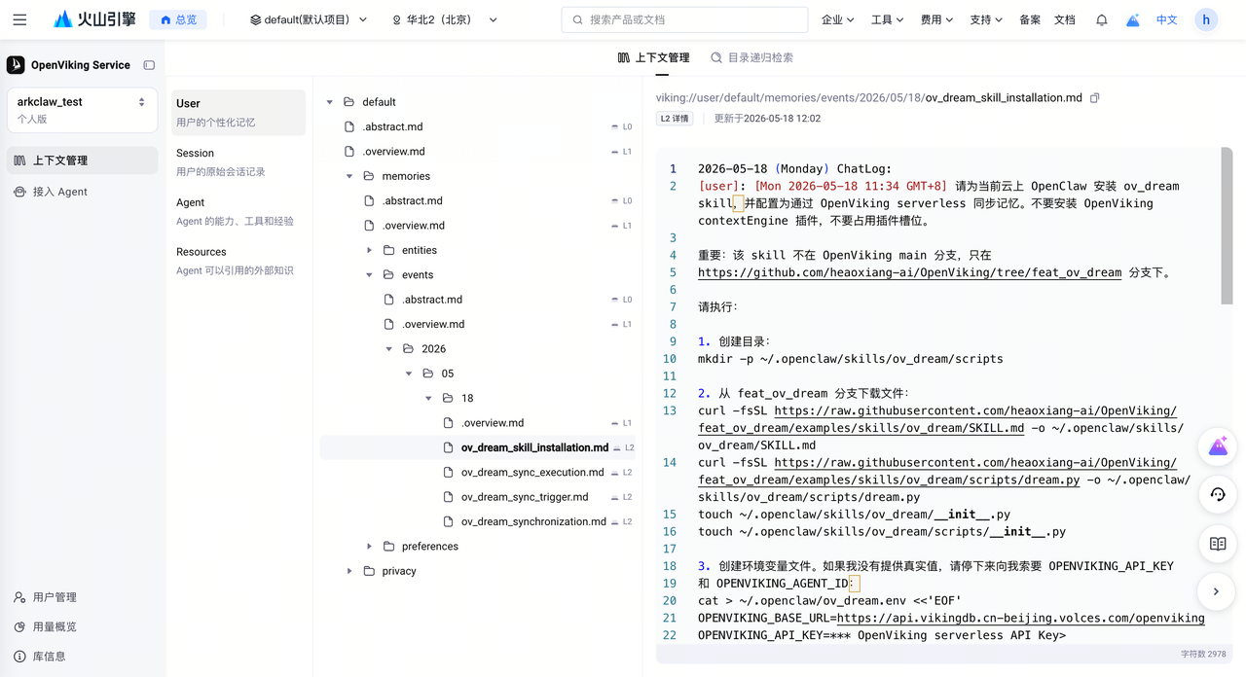Click the floating right-arrow collapse button
The width and height of the screenshot is (1246, 677).
1216,591
